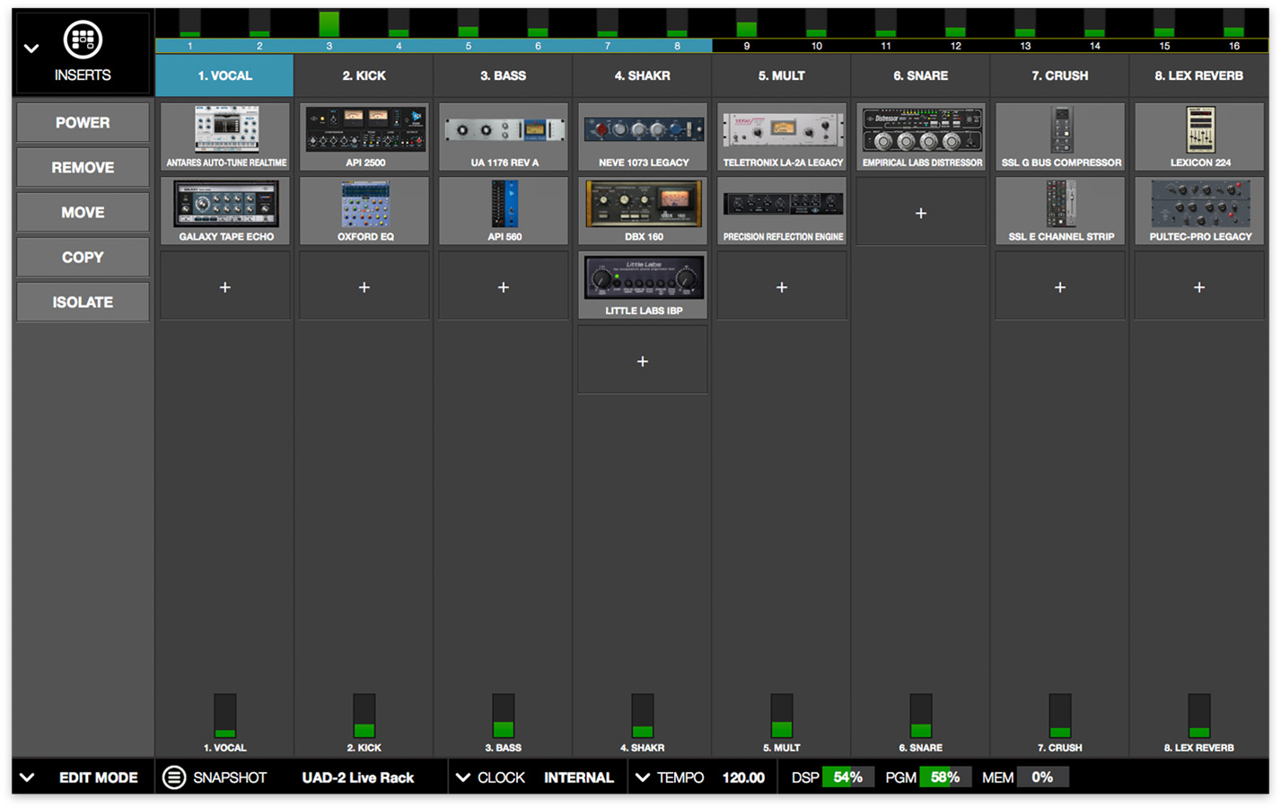Click the SNAPSHOT label

pyautogui.click(x=230, y=777)
